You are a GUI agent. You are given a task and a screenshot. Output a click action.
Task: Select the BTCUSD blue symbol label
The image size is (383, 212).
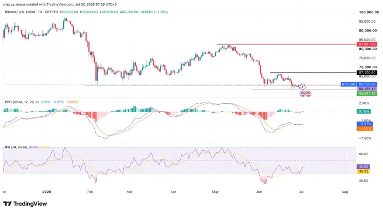[x=349, y=84]
